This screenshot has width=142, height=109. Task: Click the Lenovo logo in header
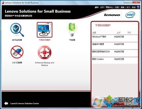pos(112,15)
